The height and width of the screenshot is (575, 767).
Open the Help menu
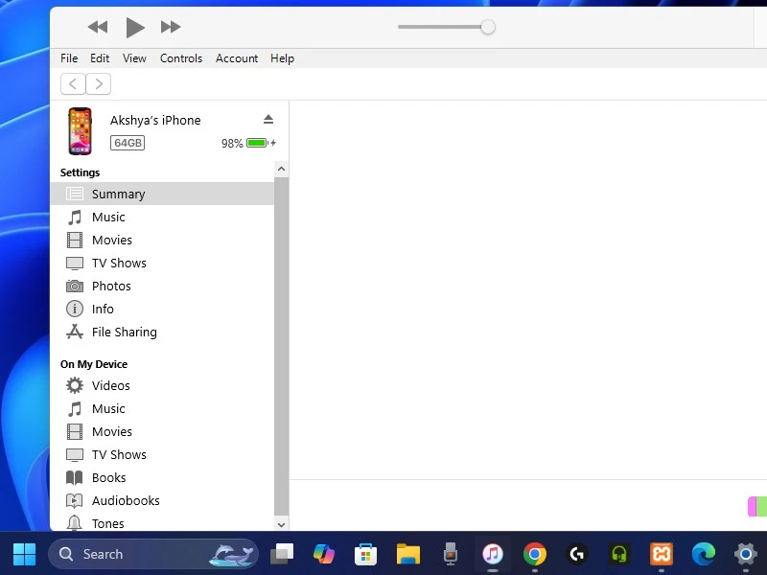282,58
